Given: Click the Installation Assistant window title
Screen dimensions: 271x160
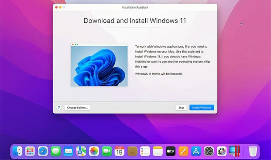Looking at the screenshot, I should coord(135,7).
